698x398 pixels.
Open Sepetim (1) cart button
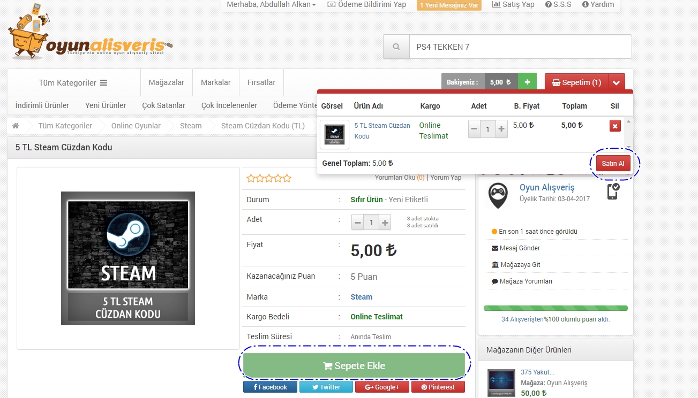point(576,82)
